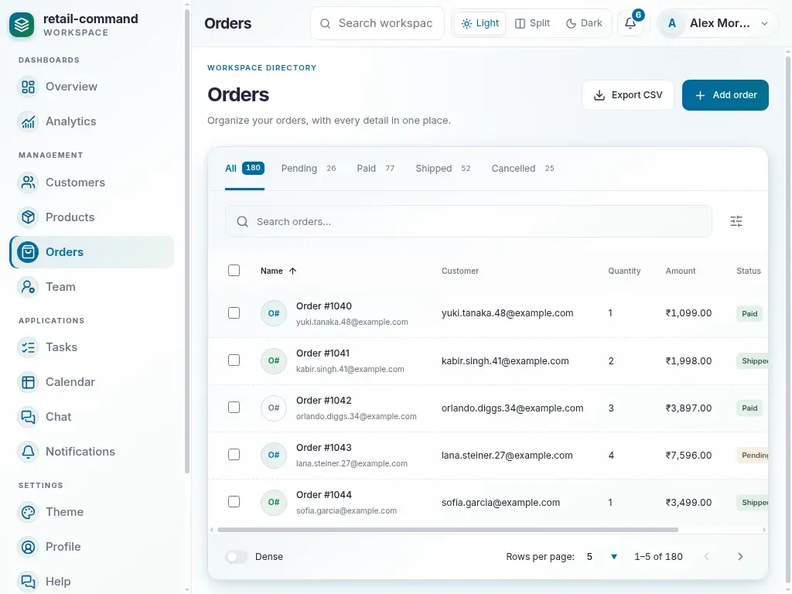
Task: Open the Theme palette icon
Action: pos(29,512)
